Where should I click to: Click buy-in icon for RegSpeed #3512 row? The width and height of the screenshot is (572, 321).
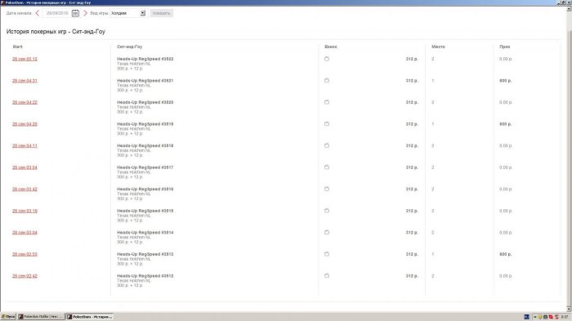(327, 276)
